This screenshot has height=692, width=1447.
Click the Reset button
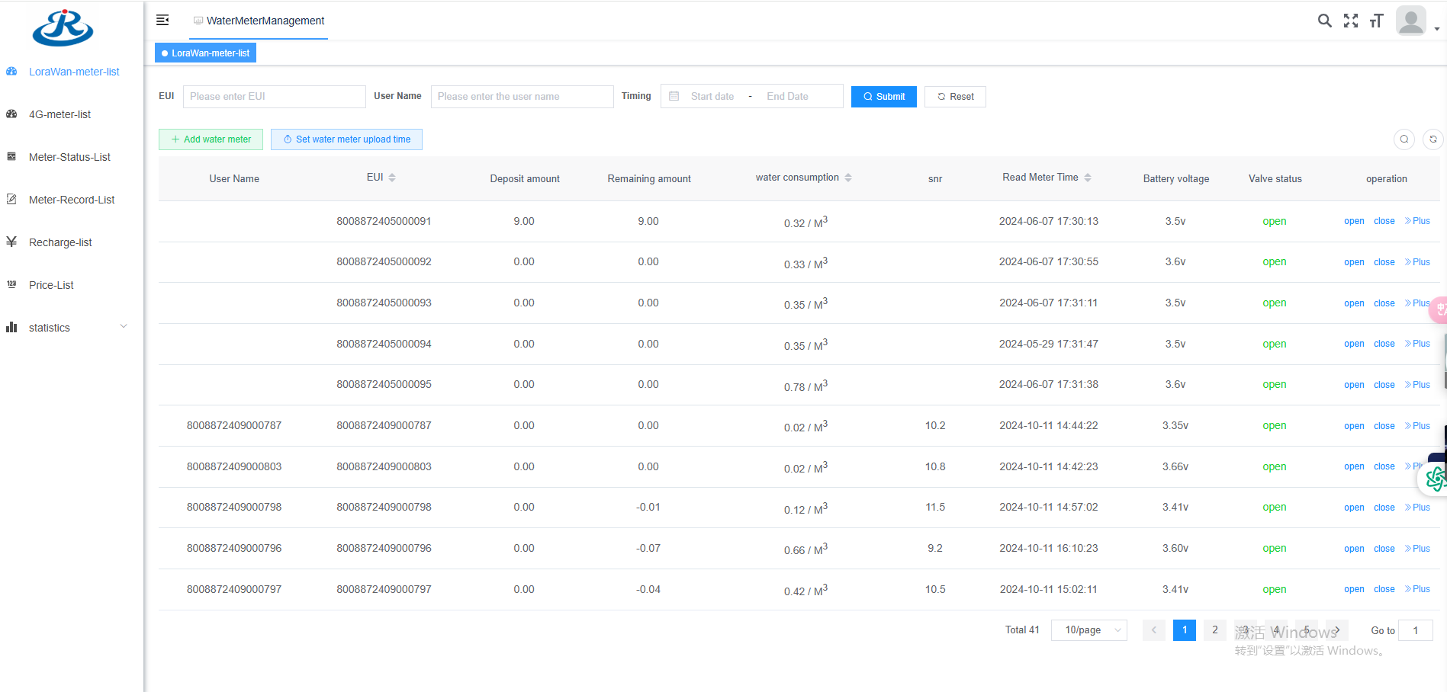tap(955, 96)
